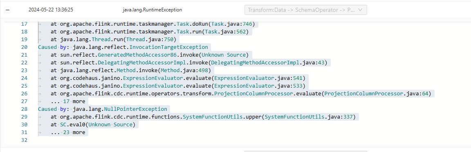Image resolution: width=471 pixels, height=152 pixels.
Task: Click line number 32 in the gutter
Action: 25,140
